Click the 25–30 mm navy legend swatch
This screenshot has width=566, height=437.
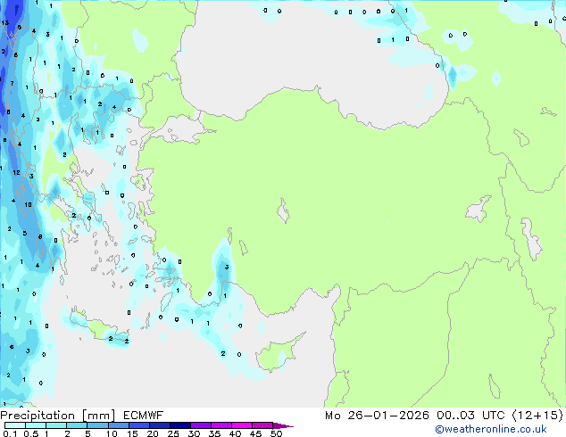pos(180,425)
